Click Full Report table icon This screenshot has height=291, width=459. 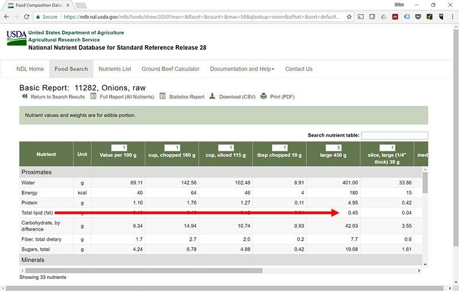click(x=93, y=96)
